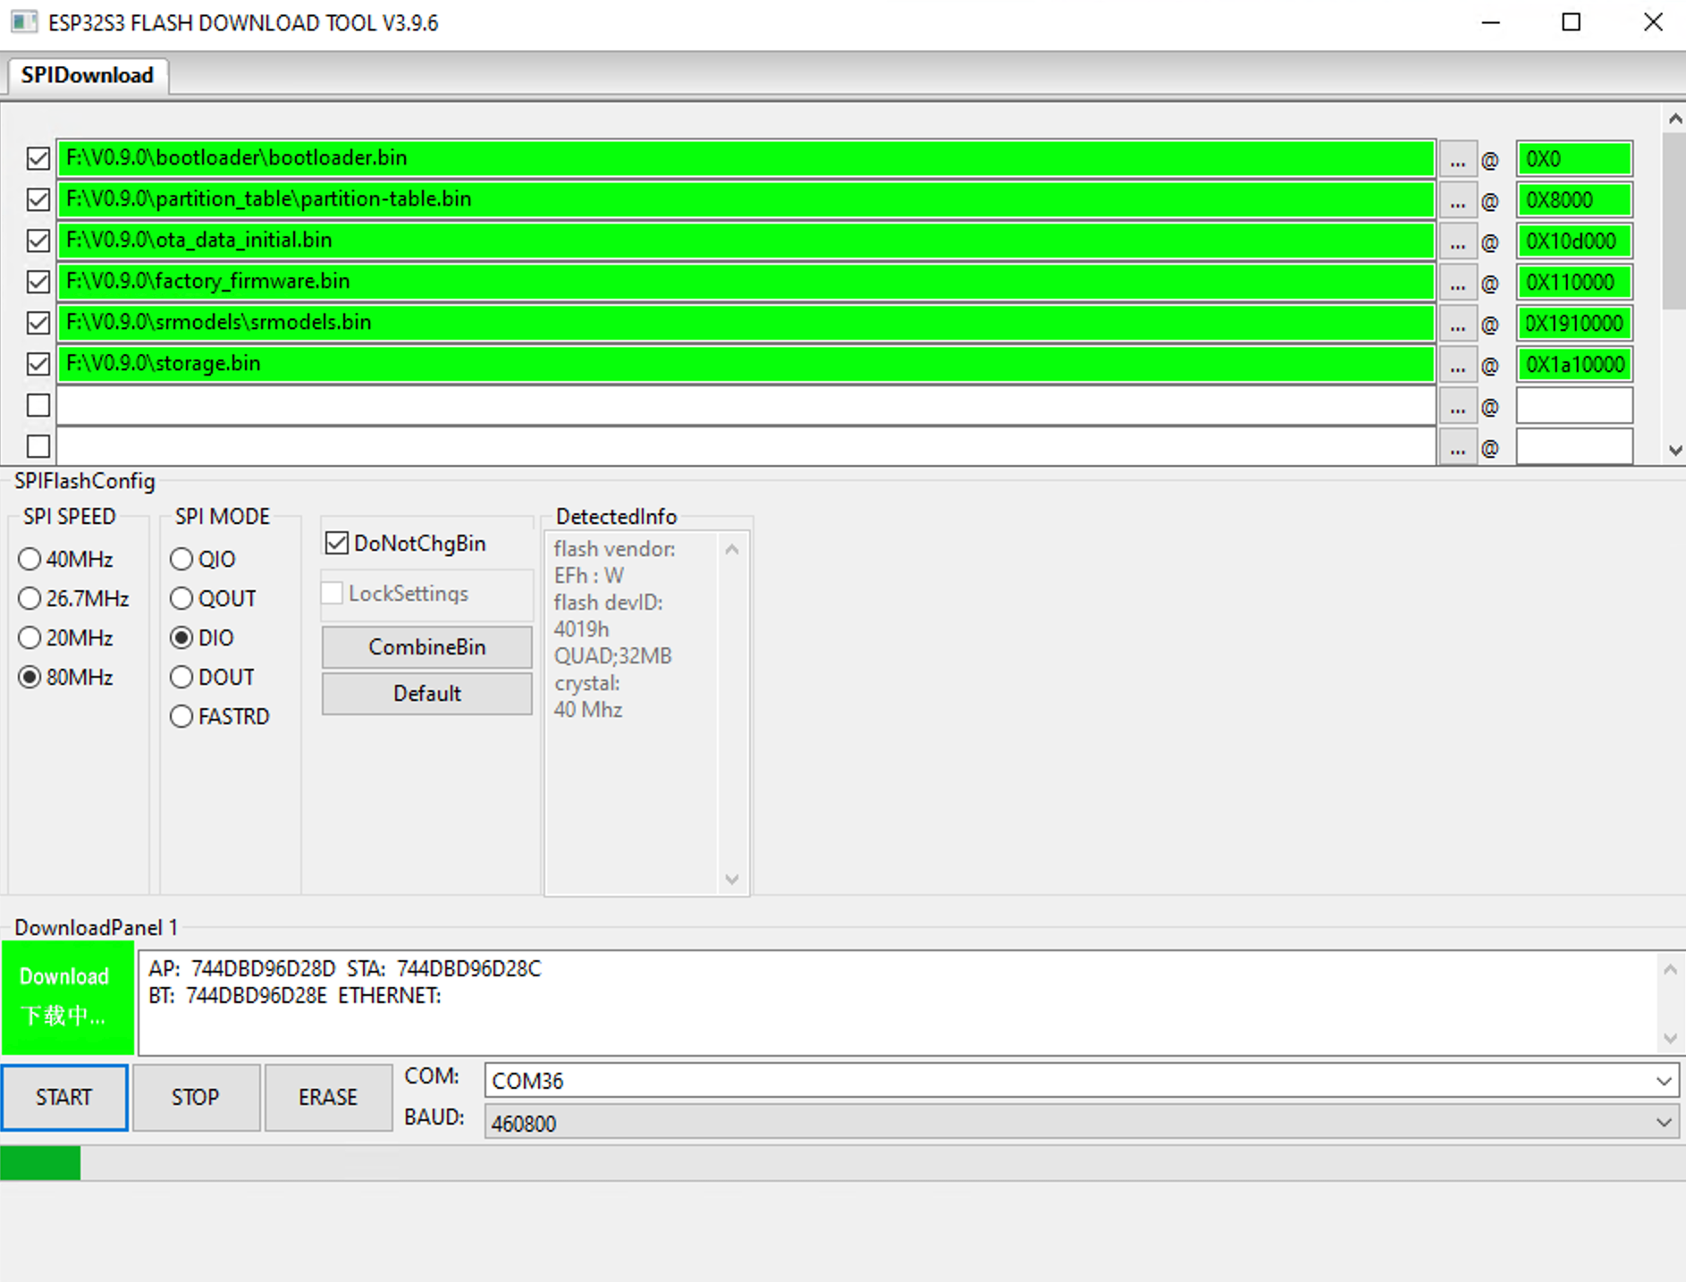Click the app icon in the title bar
Viewport: 1686px width, 1282px height.
(x=24, y=22)
